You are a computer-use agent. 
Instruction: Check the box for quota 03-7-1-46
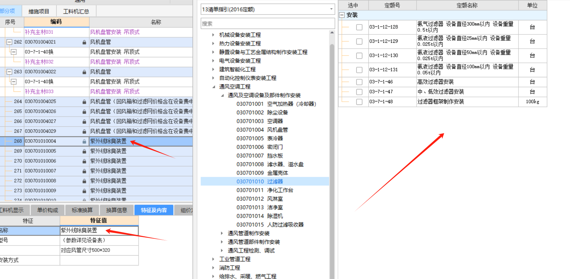tap(359, 82)
